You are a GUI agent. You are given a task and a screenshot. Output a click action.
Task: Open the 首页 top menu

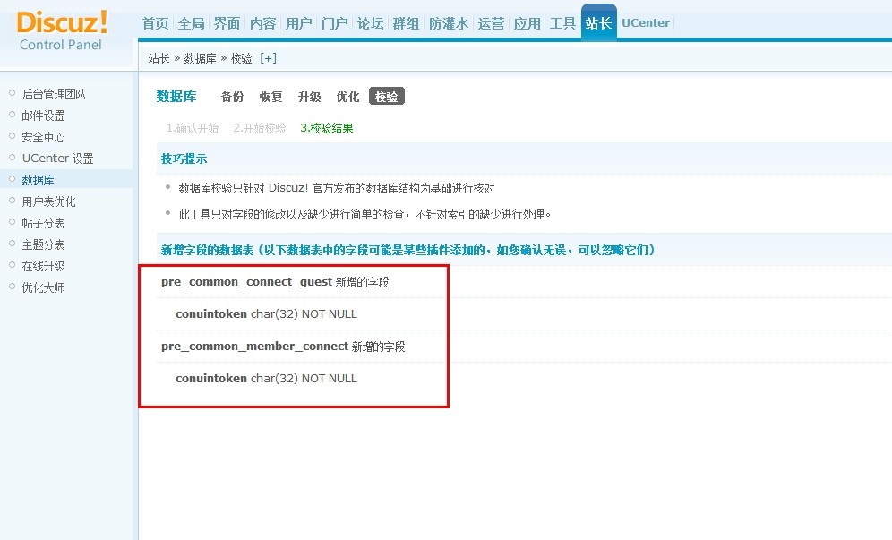[x=155, y=23]
